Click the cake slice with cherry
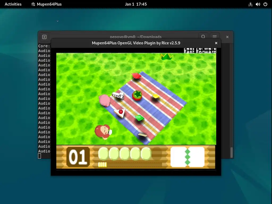Screen dimensions: 272x204 120,113
